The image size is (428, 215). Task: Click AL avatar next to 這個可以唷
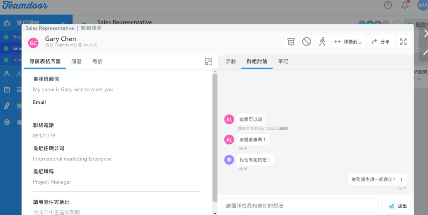(229, 120)
